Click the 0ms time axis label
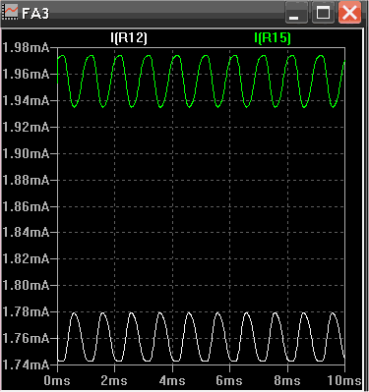Image resolution: width=369 pixels, height=392 pixels. click(x=57, y=381)
